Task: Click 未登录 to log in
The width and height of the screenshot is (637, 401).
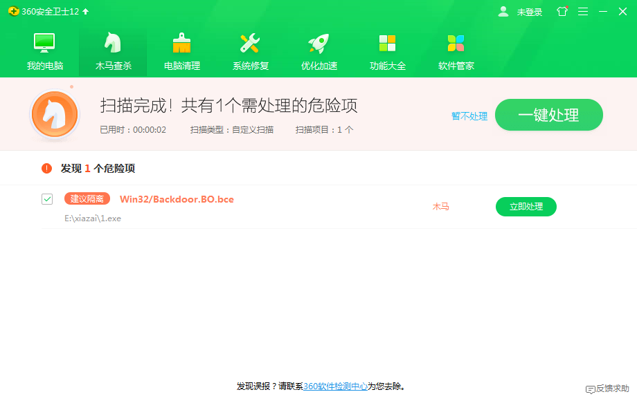Action: pyautogui.click(x=530, y=12)
